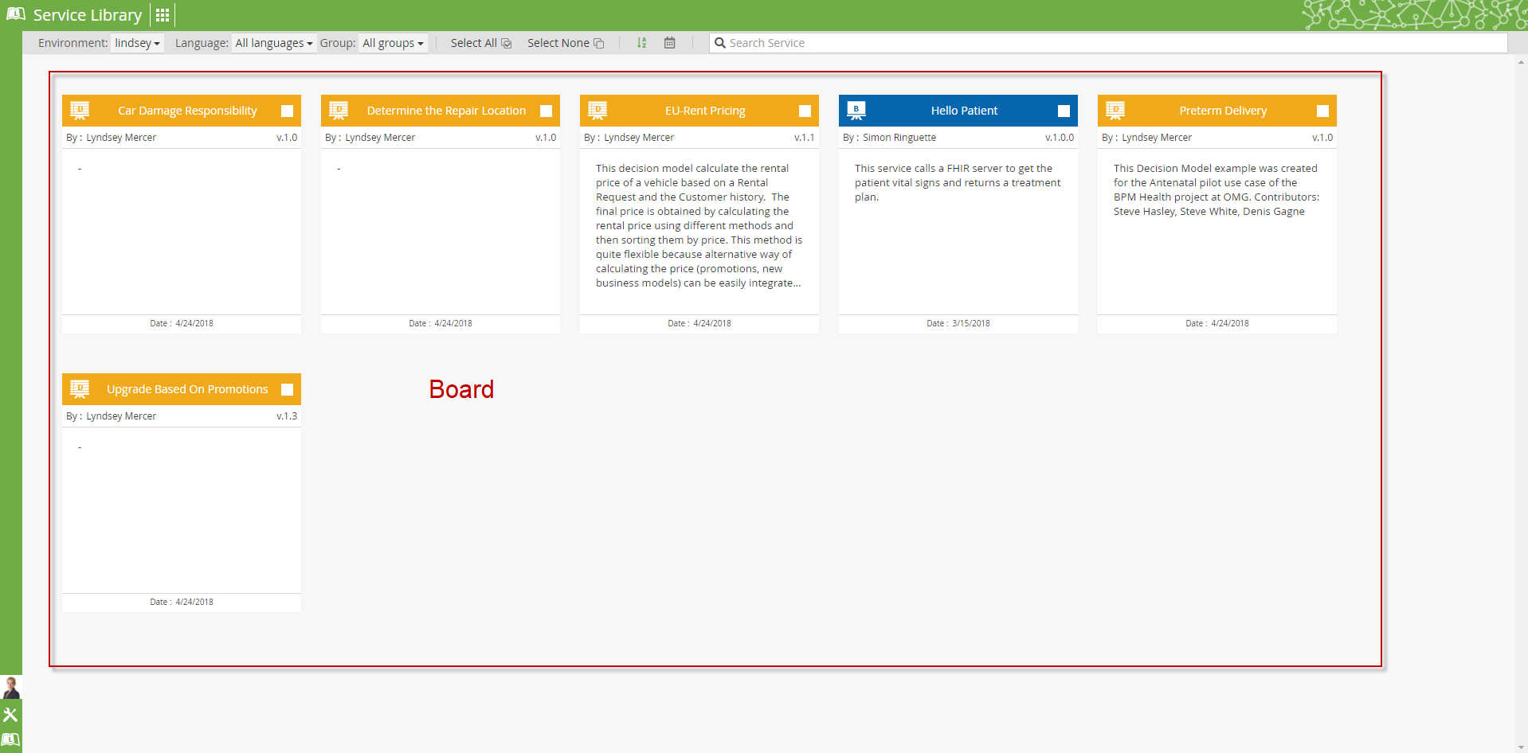Click version 'v.1.3' on Upgrade Based On Promotions
The image size is (1528, 753).
click(287, 416)
